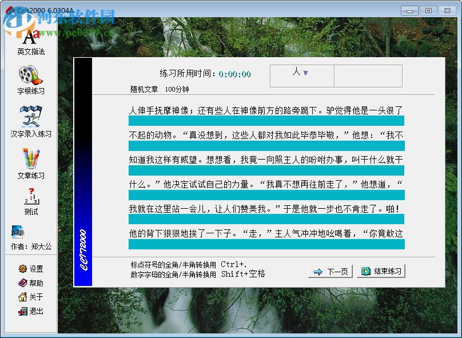Click the empty candidate cell beside 人 w

tap(369, 74)
